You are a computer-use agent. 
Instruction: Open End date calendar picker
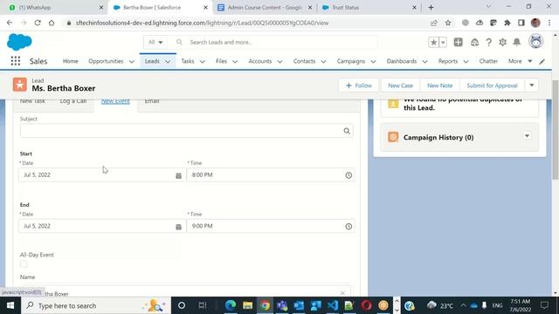pyautogui.click(x=178, y=227)
